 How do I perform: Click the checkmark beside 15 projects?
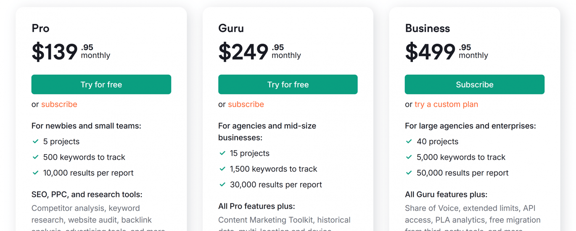coord(222,153)
